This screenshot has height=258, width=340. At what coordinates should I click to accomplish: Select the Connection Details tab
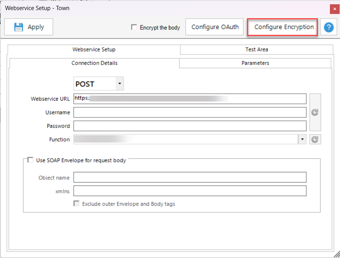click(x=94, y=63)
